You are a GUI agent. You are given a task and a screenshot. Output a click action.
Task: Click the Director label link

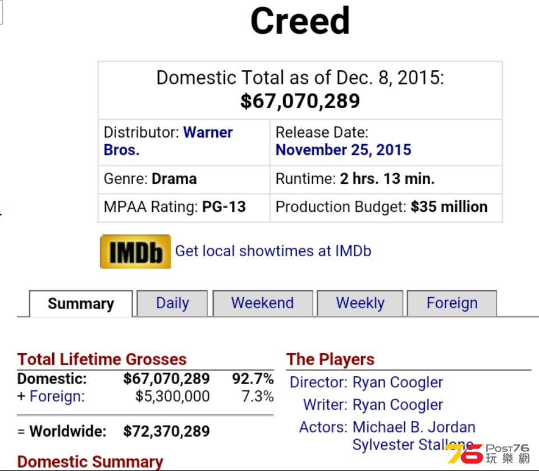tap(319, 382)
